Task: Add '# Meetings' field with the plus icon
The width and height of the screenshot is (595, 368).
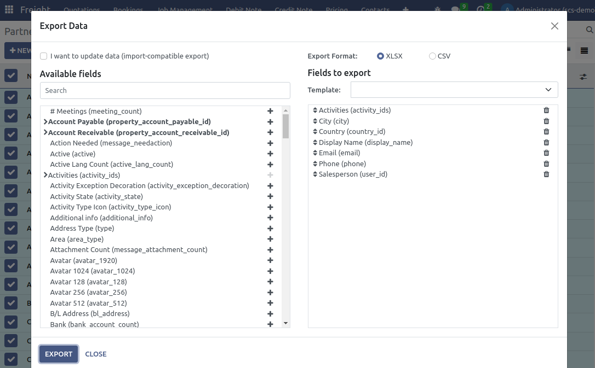Action: tap(270, 110)
